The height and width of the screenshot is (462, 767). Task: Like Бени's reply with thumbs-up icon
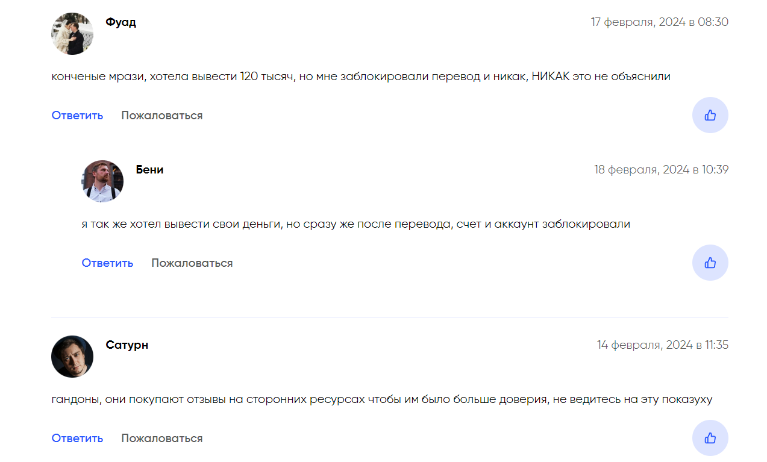[710, 263]
